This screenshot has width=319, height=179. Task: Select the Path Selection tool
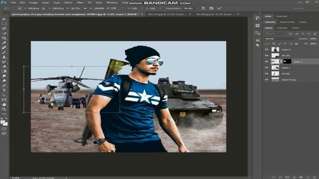(x=4, y=95)
